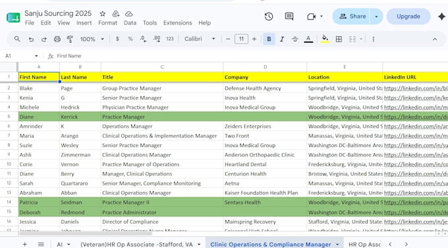Open the Insert menu
The width and height of the screenshot is (448, 248).
tap(84, 23)
